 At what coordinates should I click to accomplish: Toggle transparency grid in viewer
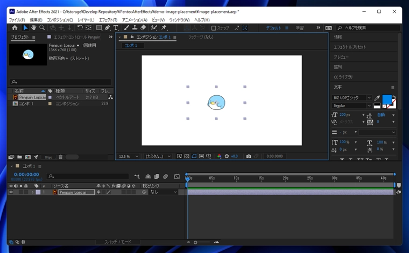(x=187, y=156)
